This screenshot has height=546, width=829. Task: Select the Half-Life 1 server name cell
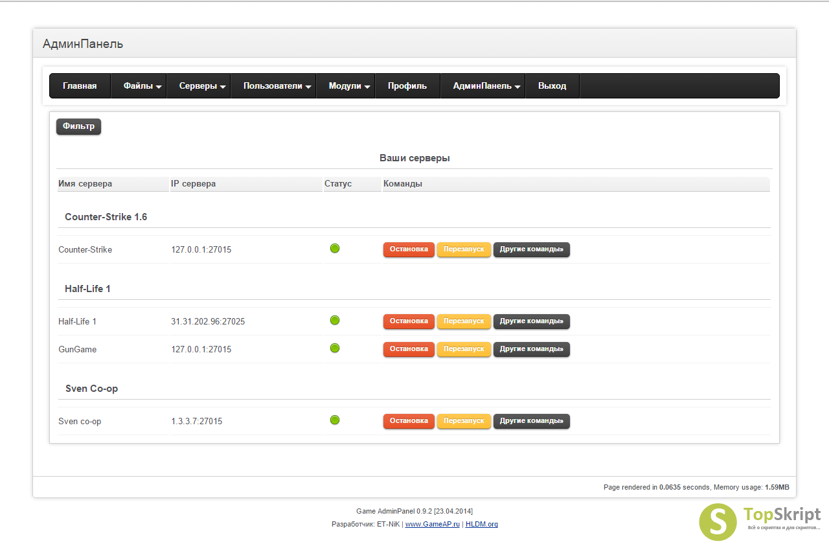77,322
